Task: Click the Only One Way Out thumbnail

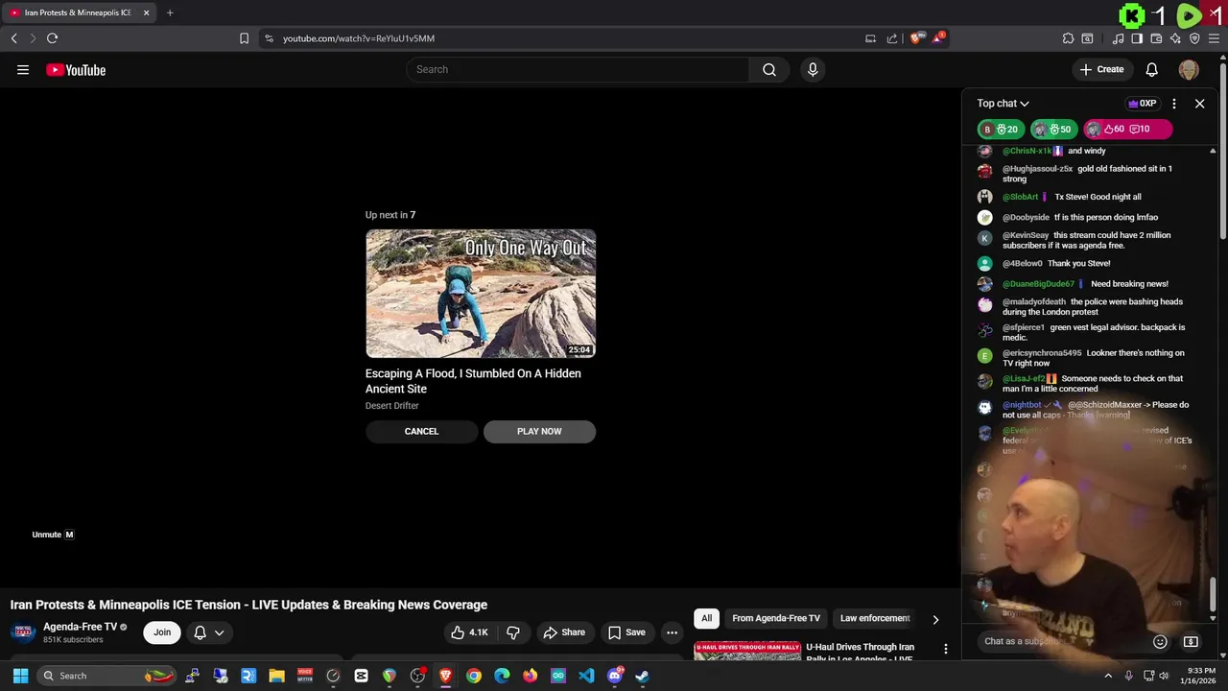Action: click(481, 294)
